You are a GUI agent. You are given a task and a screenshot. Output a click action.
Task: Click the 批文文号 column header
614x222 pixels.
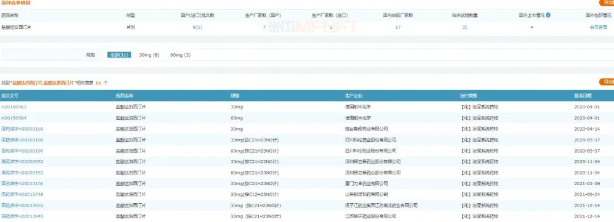pos(10,95)
